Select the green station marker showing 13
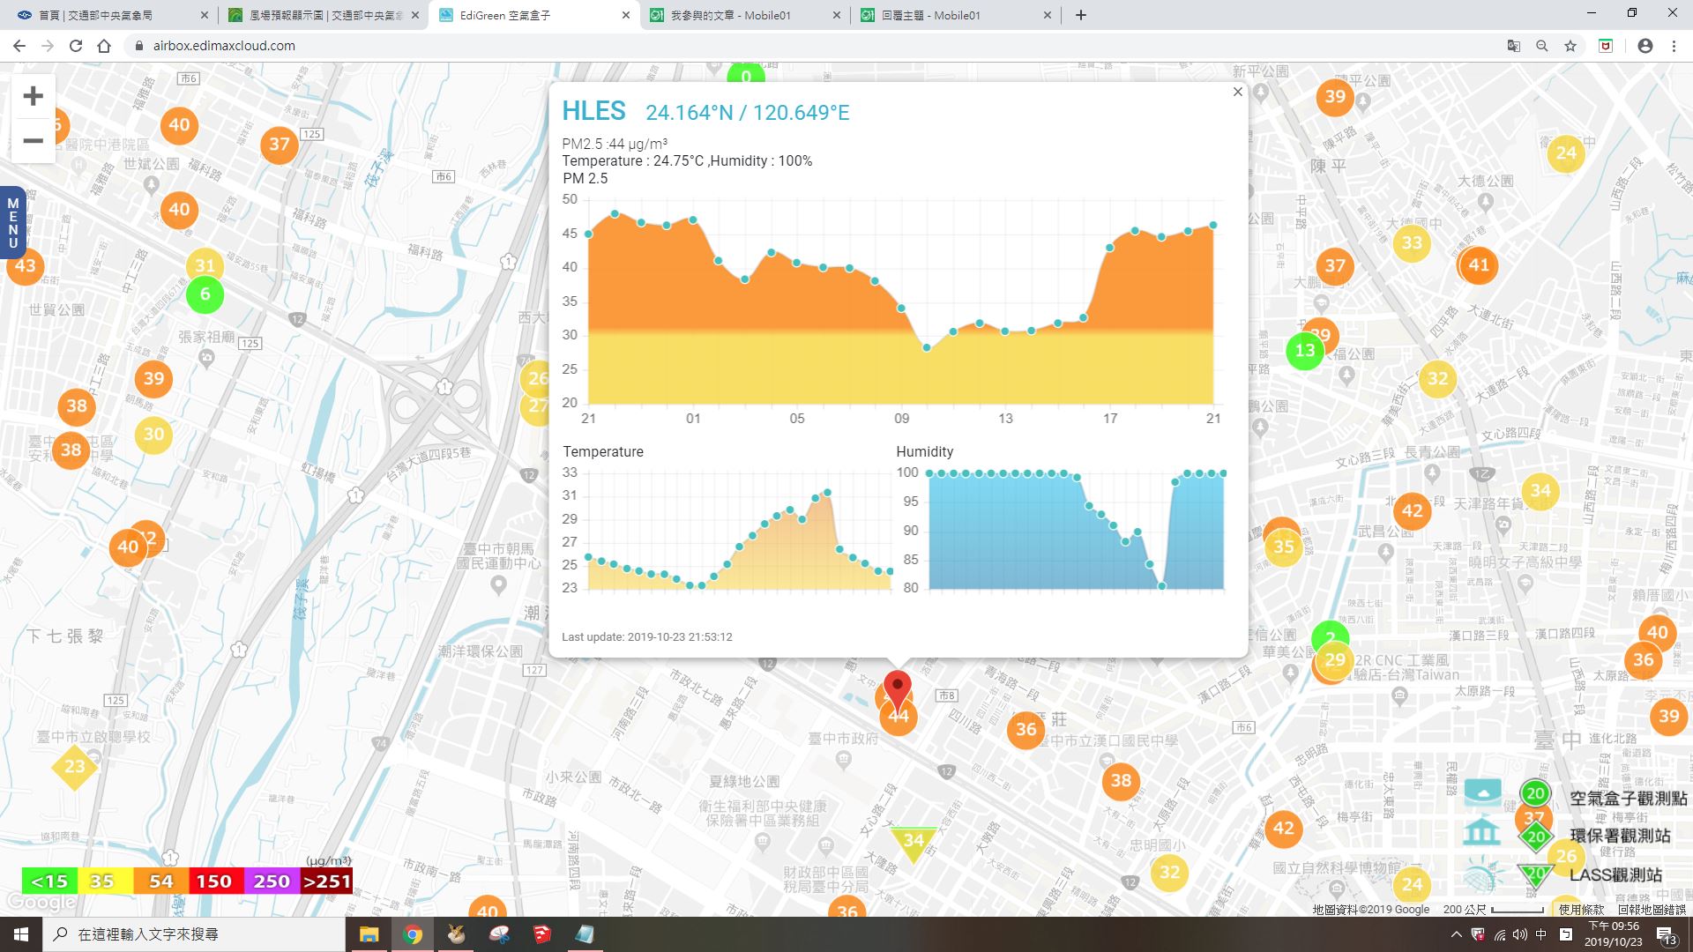1693x952 pixels. (1305, 351)
